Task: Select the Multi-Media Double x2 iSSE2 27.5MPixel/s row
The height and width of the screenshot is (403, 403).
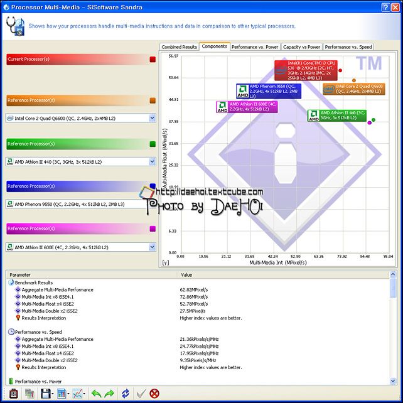Action: coord(198,311)
